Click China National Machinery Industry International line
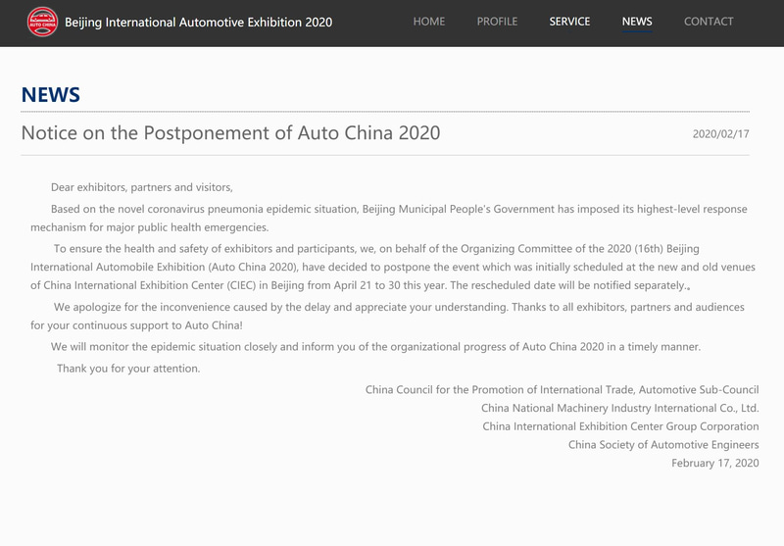 pyautogui.click(x=620, y=408)
